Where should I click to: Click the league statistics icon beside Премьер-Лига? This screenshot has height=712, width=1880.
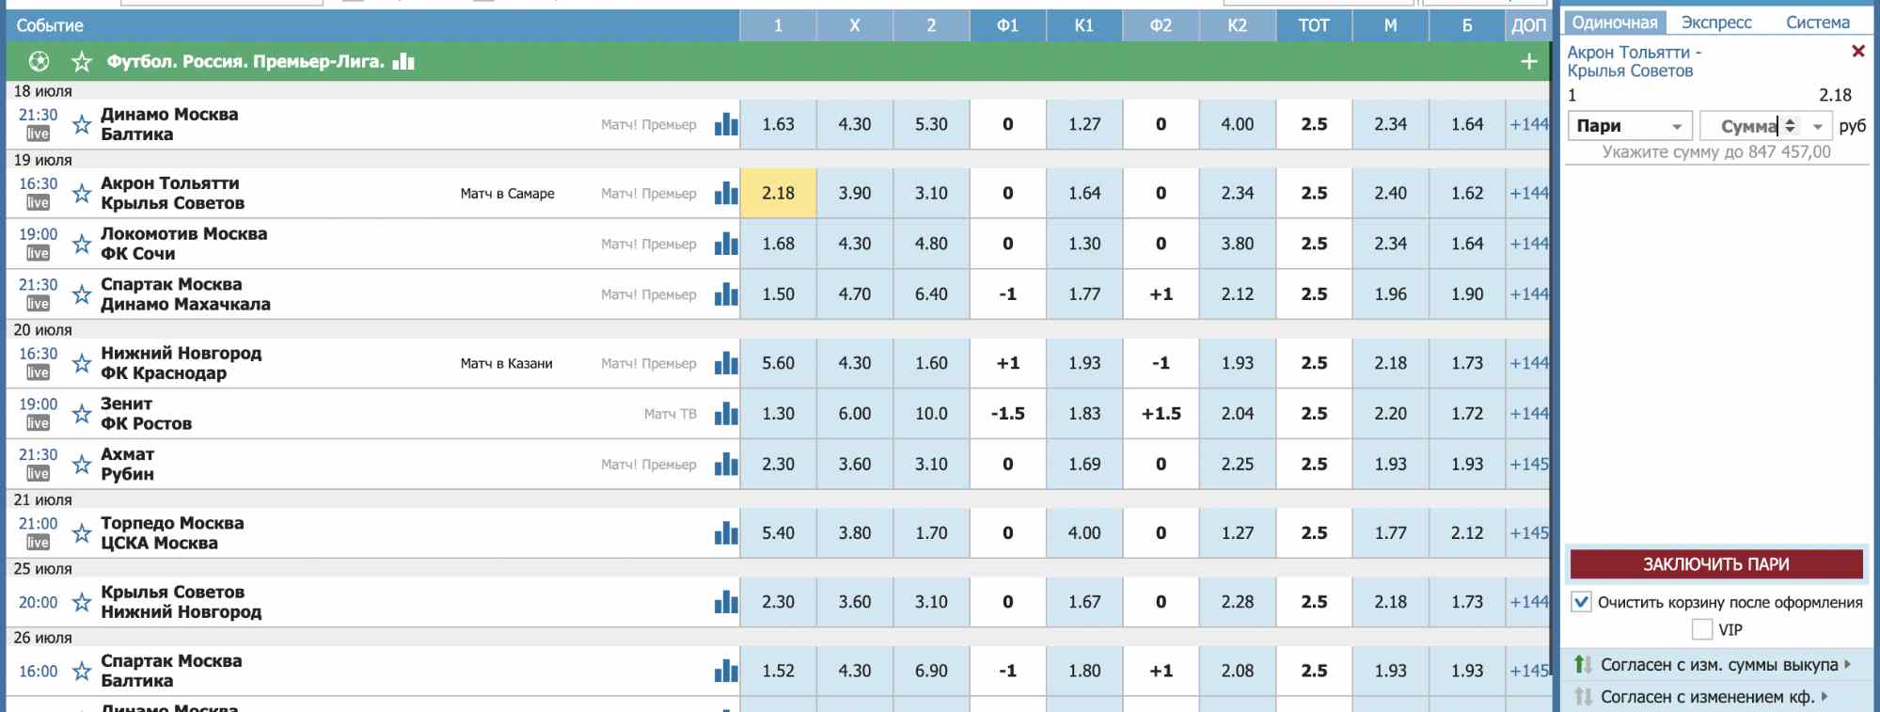(x=403, y=62)
